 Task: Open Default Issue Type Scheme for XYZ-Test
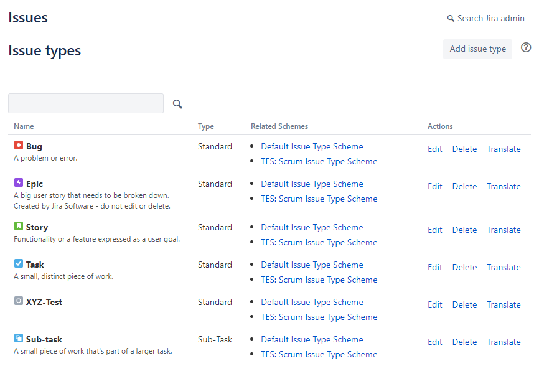[312, 303]
